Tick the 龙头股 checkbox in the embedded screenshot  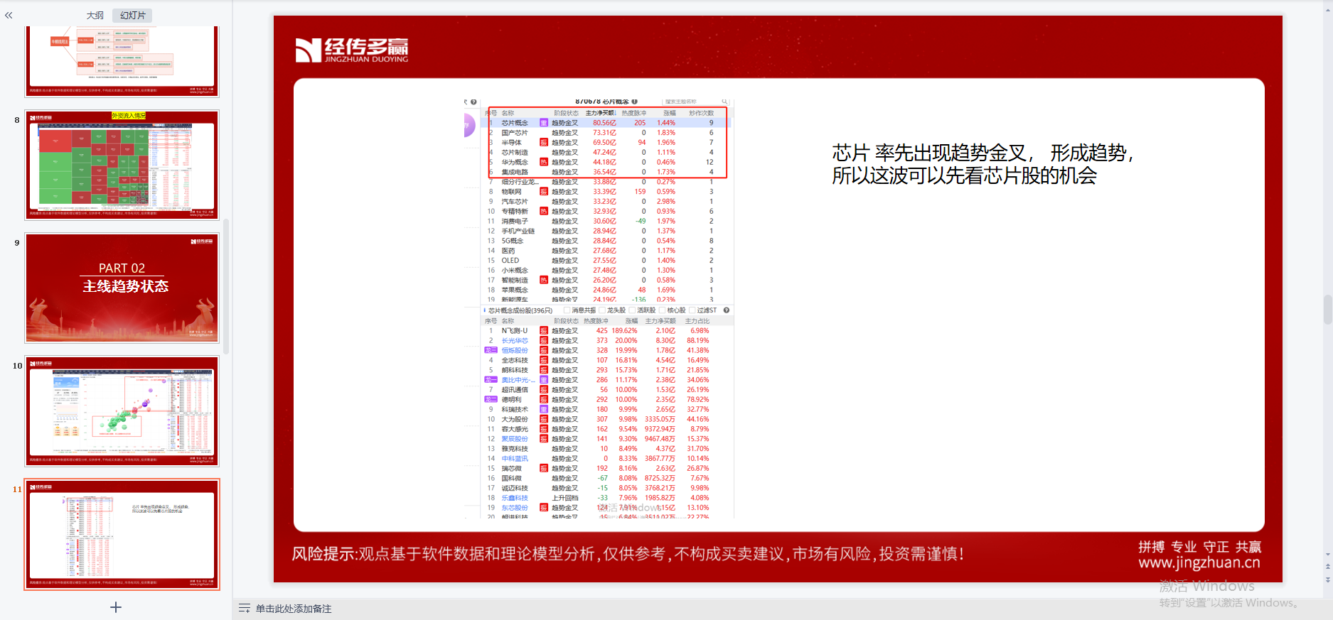point(602,310)
